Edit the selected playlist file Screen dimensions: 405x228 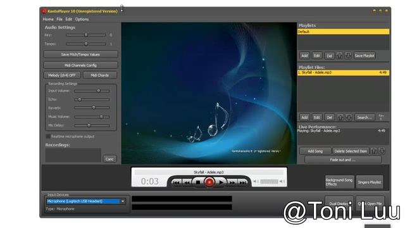pyautogui.click(x=316, y=117)
